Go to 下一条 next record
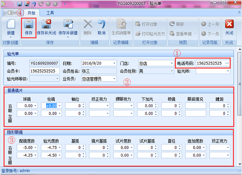Screen dimensions: 242x175 click(210, 33)
